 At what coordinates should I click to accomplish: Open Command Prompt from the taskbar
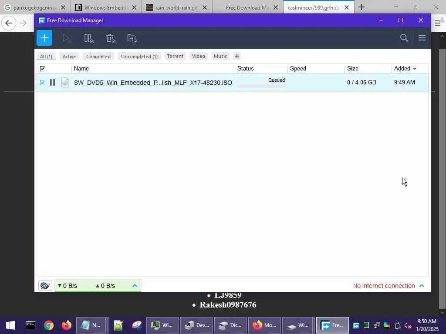(x=30, y=325)
